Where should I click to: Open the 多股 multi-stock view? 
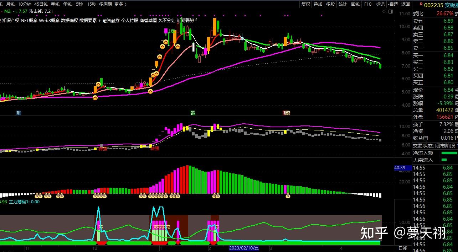click(x=330, y=4)
